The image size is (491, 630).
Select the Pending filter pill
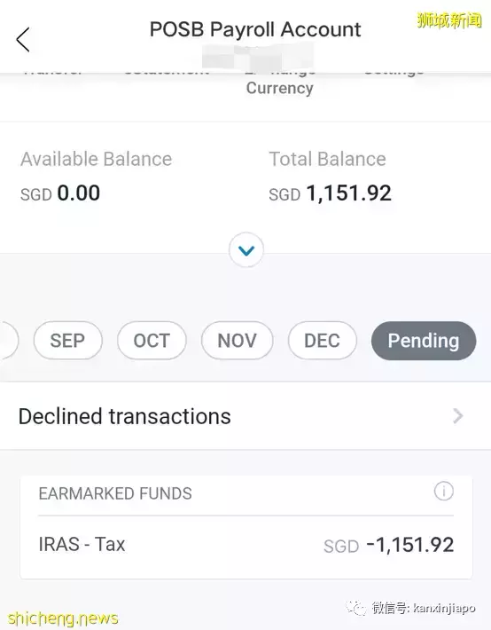tap(424, 341)
